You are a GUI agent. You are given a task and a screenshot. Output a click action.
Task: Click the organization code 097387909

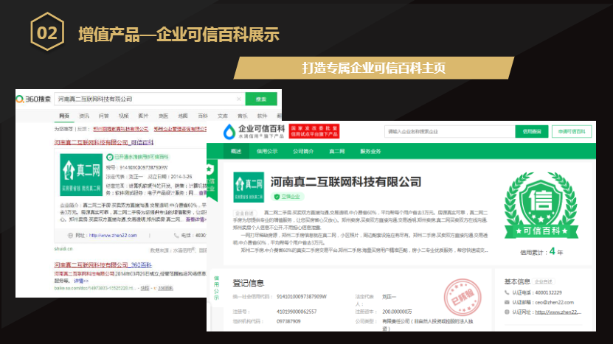(x=288, y=321)
